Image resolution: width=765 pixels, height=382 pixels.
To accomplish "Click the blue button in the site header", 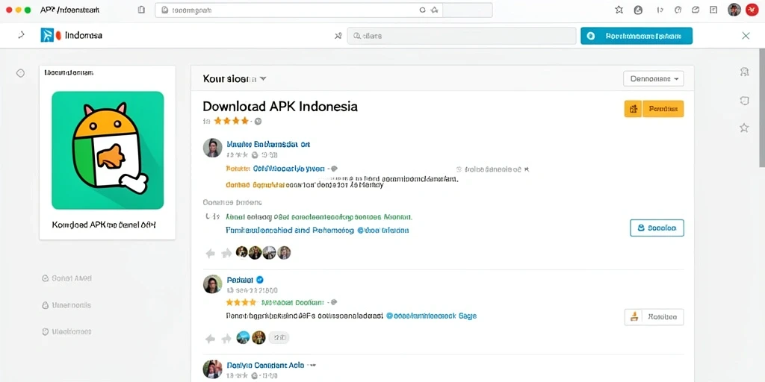I will tap(637, 36).
